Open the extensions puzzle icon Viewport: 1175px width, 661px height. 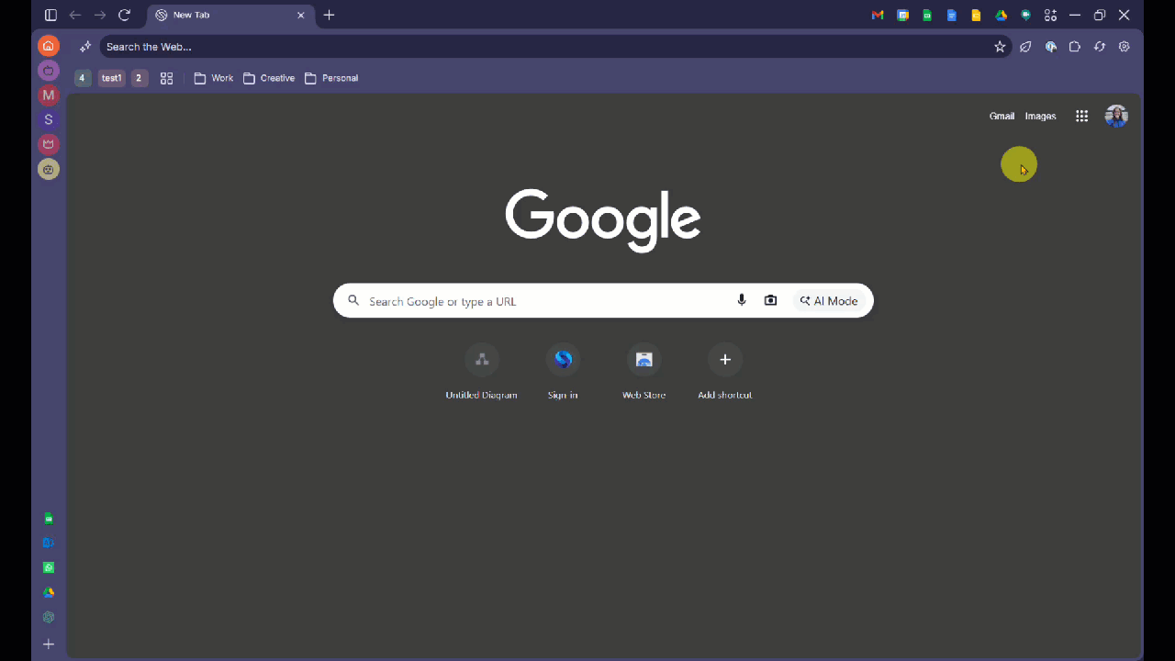pyautogui.click(x=1075, y=47)
